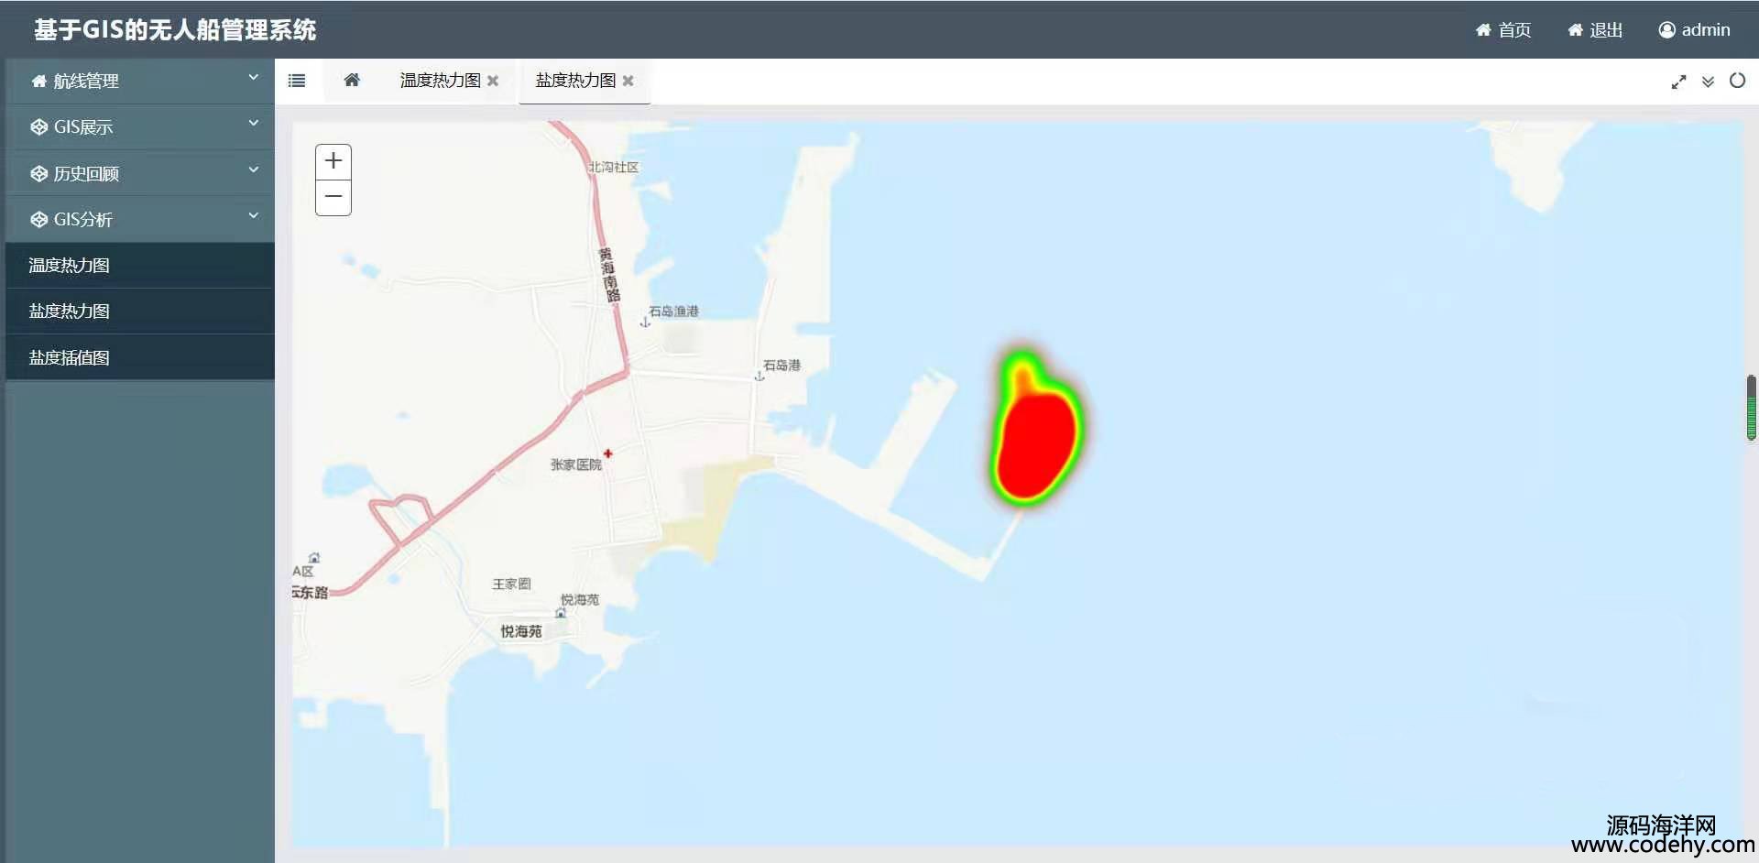Expand the 航线管理 menu
Viewport: 1759px width, 863px height.
pyautogui.click(x=140, y=81)
